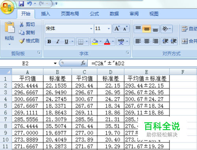The image size is (197, 150).
Task: Cut selection with 剪切
Action: (x=27, y=24)
